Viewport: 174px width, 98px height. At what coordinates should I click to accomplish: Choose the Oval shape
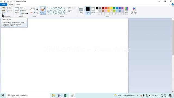tap(54, 8)
